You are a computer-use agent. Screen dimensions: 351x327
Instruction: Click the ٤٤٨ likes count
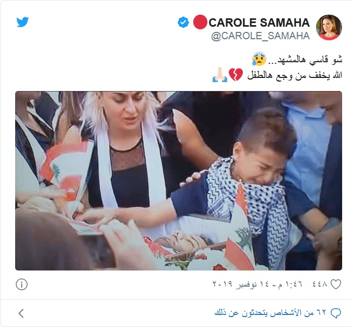tap(320, 284)
